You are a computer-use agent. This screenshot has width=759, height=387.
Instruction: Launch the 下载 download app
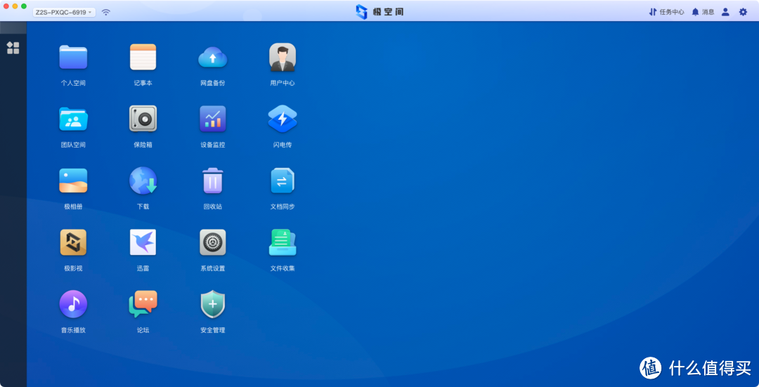[143, 181]
